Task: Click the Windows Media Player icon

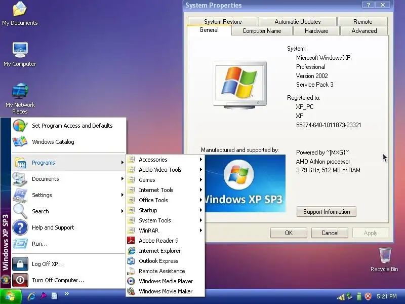Action: [x=131, y=281]
